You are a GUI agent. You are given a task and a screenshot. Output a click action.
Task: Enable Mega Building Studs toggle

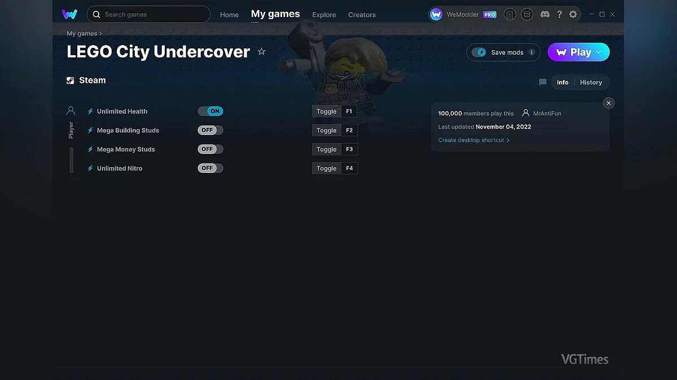tap(210, 130)
